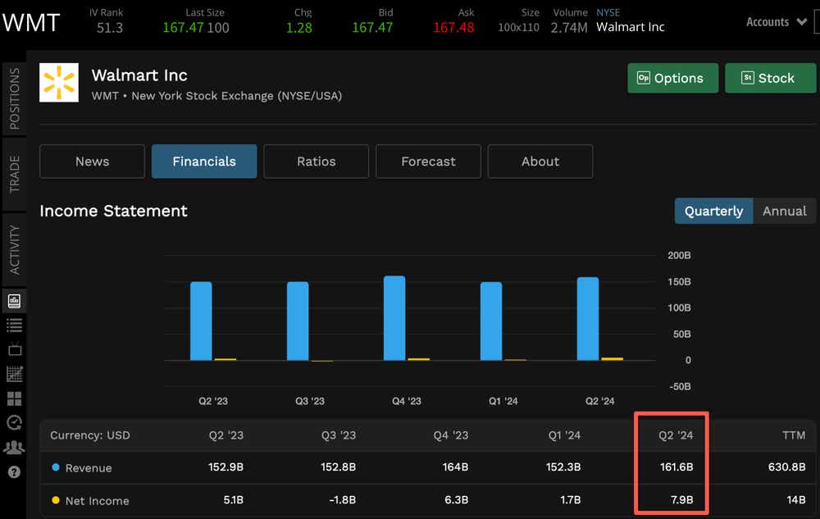Click the 200B chart axis label
The image size is (820, 519).
[x=679, y=255]
